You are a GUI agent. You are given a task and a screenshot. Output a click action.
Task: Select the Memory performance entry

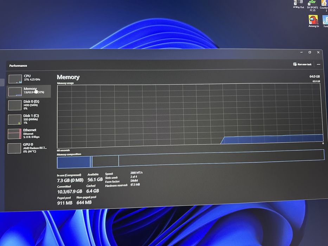click(29, 91)
